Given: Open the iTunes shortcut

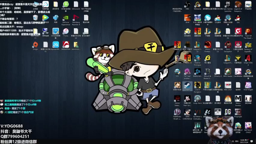Looking at the screenshot, I should click(66, 32).
